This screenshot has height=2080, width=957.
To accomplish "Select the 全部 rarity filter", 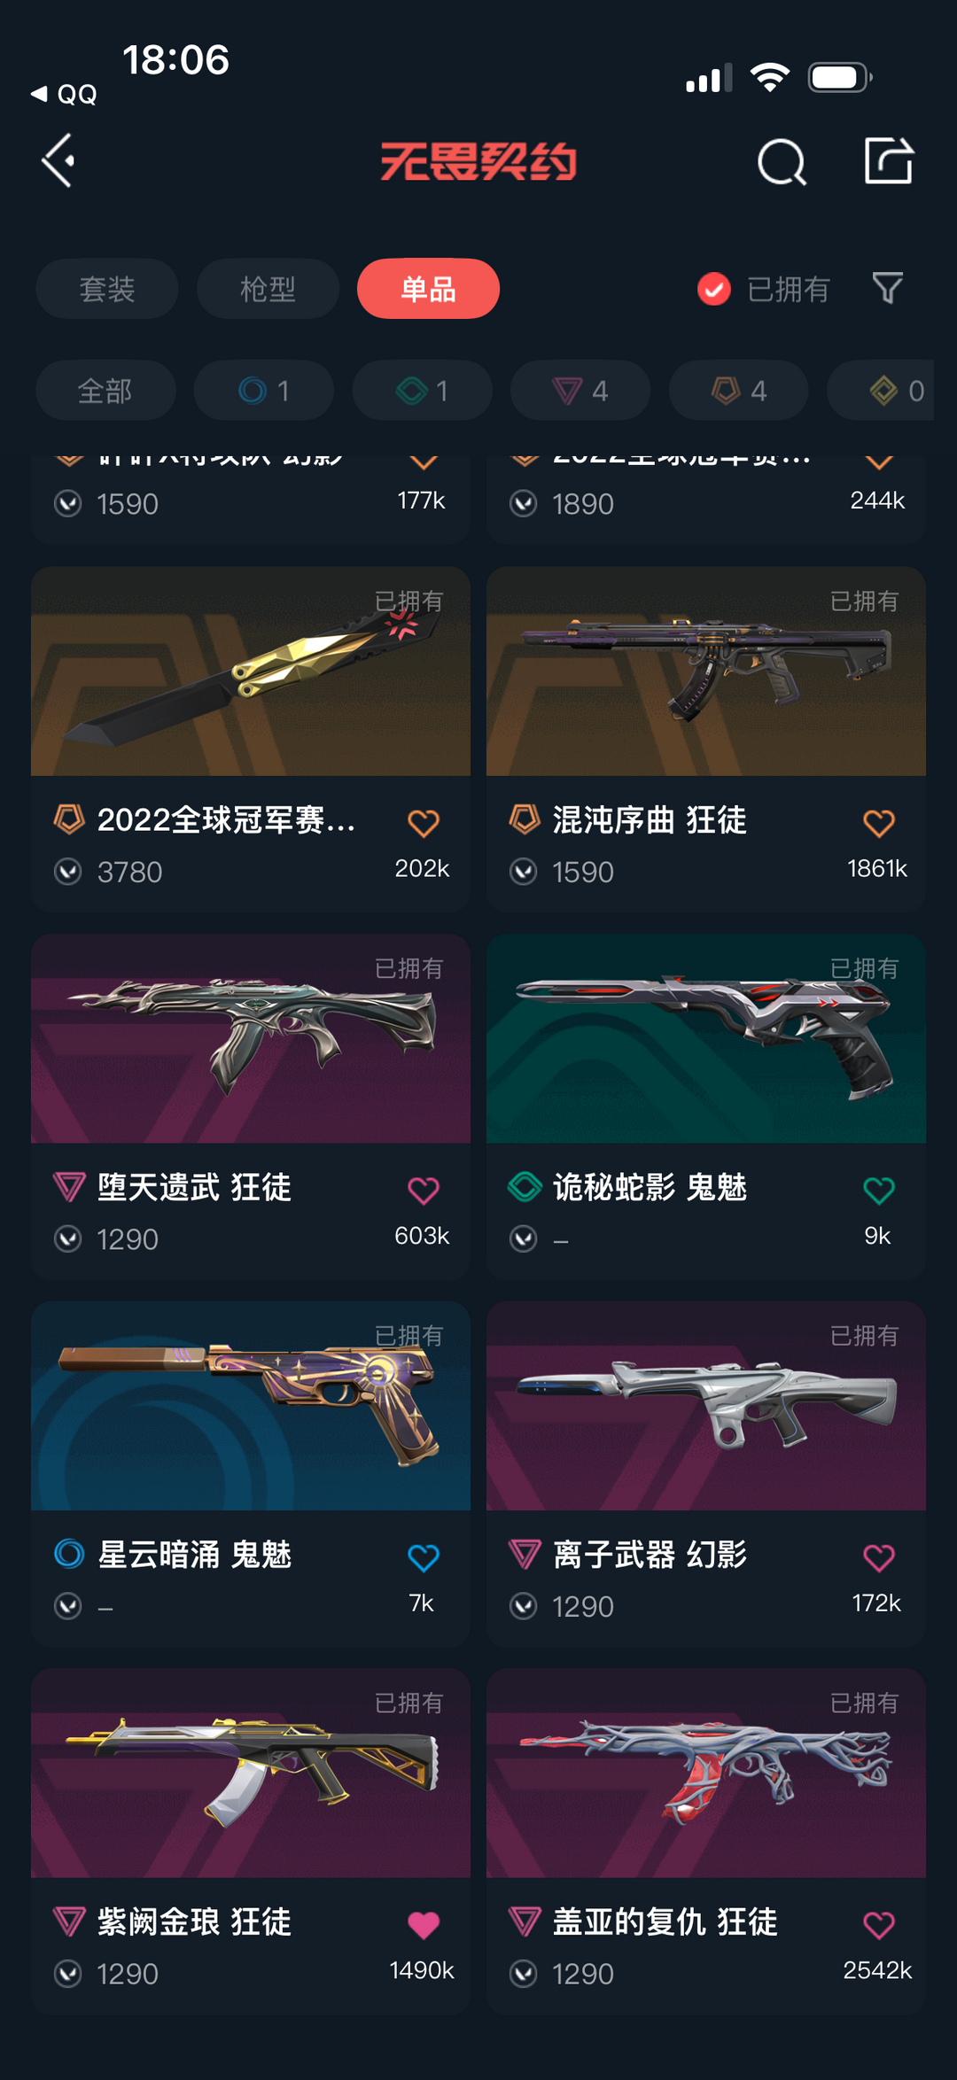I will pos(105,391).
